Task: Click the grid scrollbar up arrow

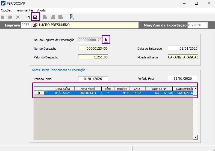Action: [x=195, y=89]
